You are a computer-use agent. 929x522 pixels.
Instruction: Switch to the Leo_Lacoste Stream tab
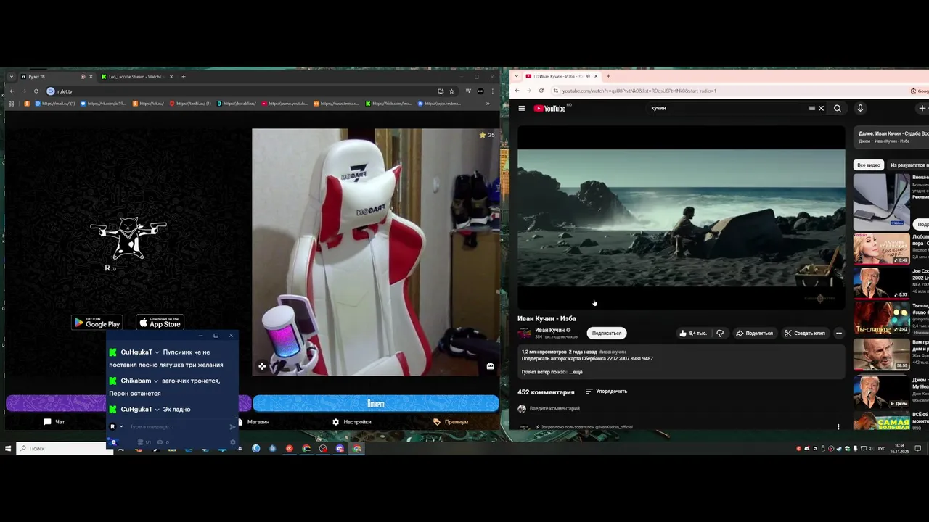coord(136,77)
